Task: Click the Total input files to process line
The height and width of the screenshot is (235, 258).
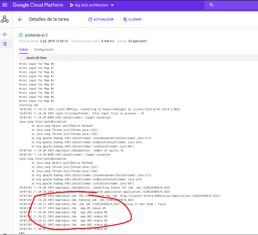Action: coord(81,113)
